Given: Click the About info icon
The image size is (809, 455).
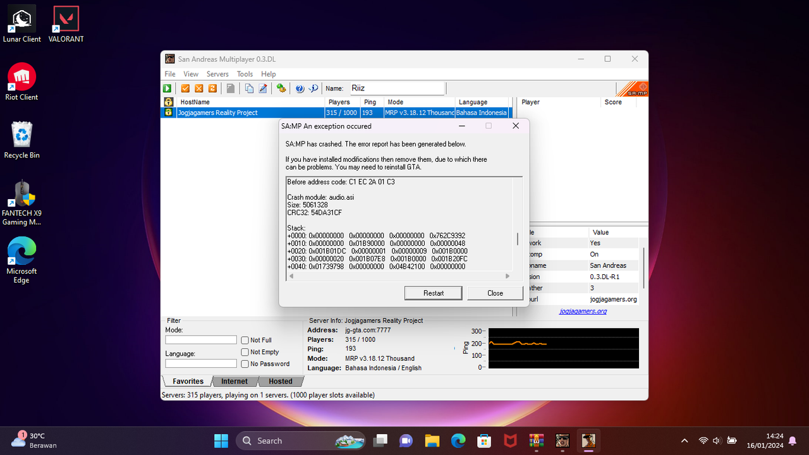Looking at the screenshot, I should pyautogui.click(x=313, y=88).
